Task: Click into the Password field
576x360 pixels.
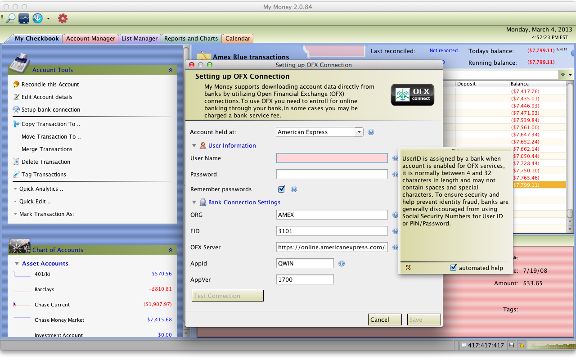Action: pyautogui.click(x=332, y=174)
